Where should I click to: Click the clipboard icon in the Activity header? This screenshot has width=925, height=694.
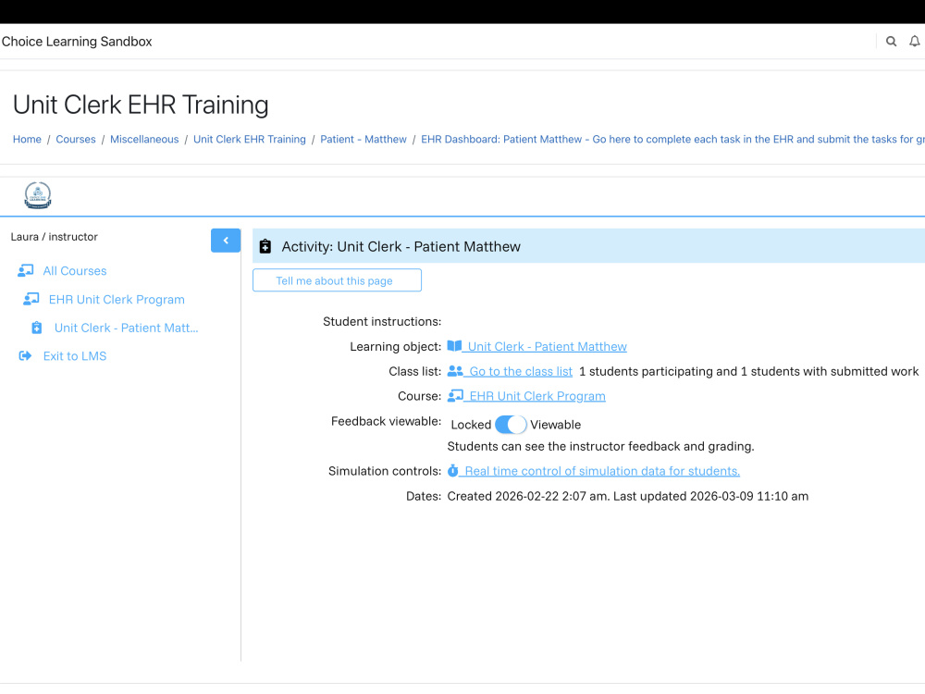265,247
